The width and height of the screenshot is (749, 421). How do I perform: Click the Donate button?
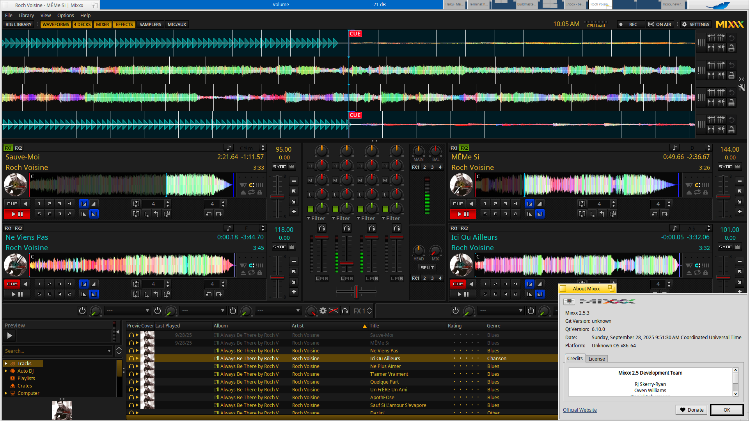691,410
